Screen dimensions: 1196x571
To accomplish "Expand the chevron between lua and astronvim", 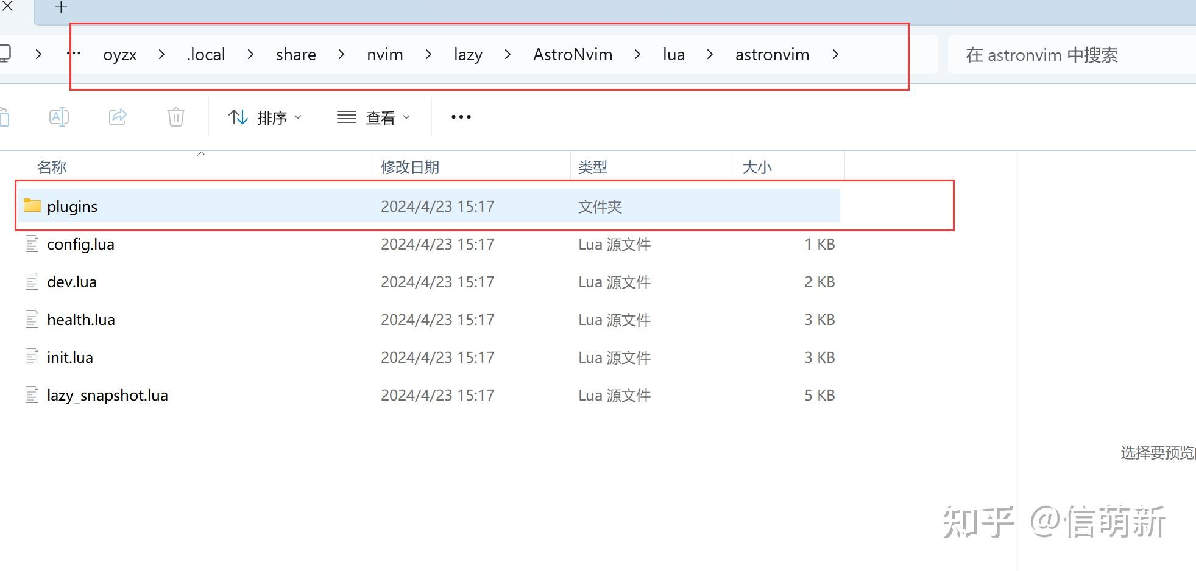I will pos(710,54).
